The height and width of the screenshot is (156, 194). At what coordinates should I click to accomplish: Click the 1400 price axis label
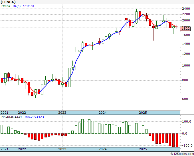point(186,44)
